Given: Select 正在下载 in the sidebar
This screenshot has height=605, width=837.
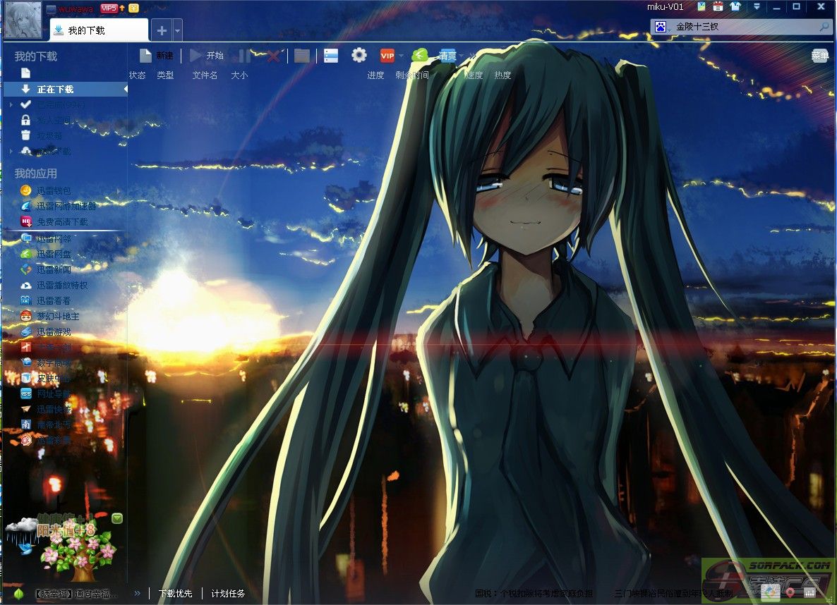Looking at the screenshot, I should point(55,90).
